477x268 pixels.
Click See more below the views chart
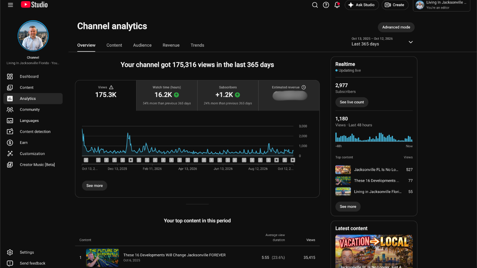[x=95, y=185]
